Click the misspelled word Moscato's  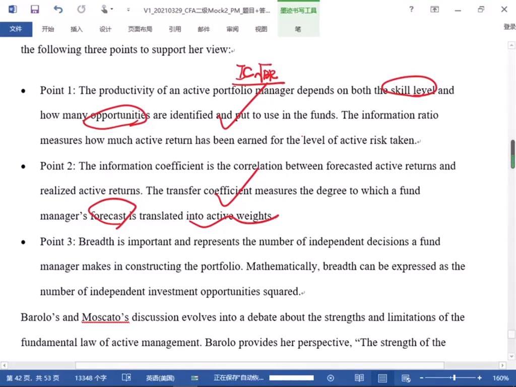click(105, 317)
